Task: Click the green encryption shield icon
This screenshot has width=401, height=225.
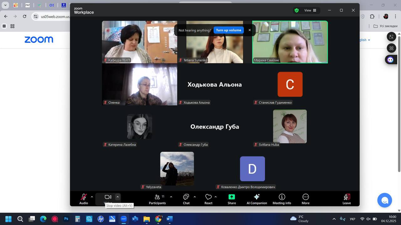Action: (x=296, y=10)
